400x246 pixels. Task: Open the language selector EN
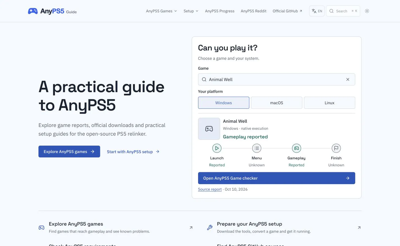(x=317, y=11)
